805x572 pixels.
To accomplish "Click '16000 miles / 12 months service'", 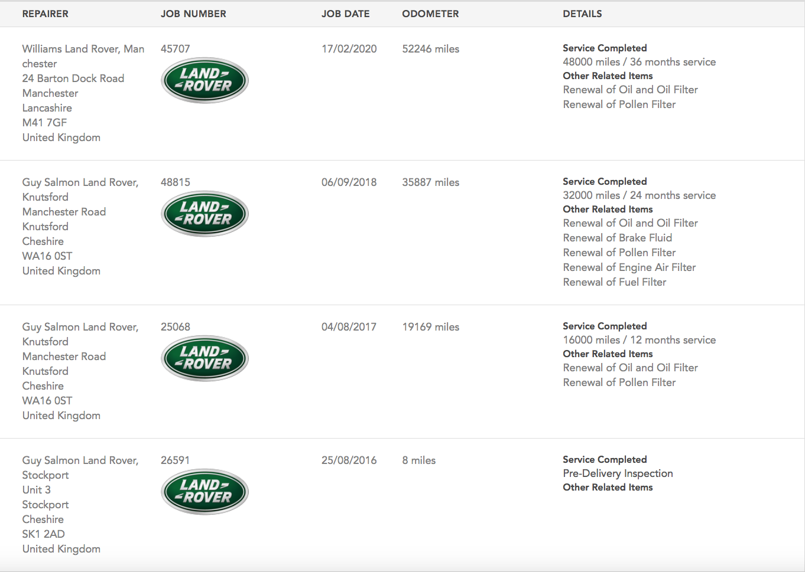I will (640, 340).
